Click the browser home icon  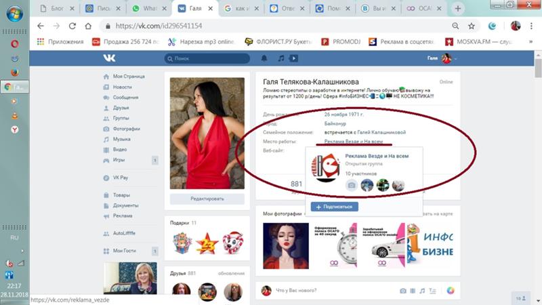point(88,26)
